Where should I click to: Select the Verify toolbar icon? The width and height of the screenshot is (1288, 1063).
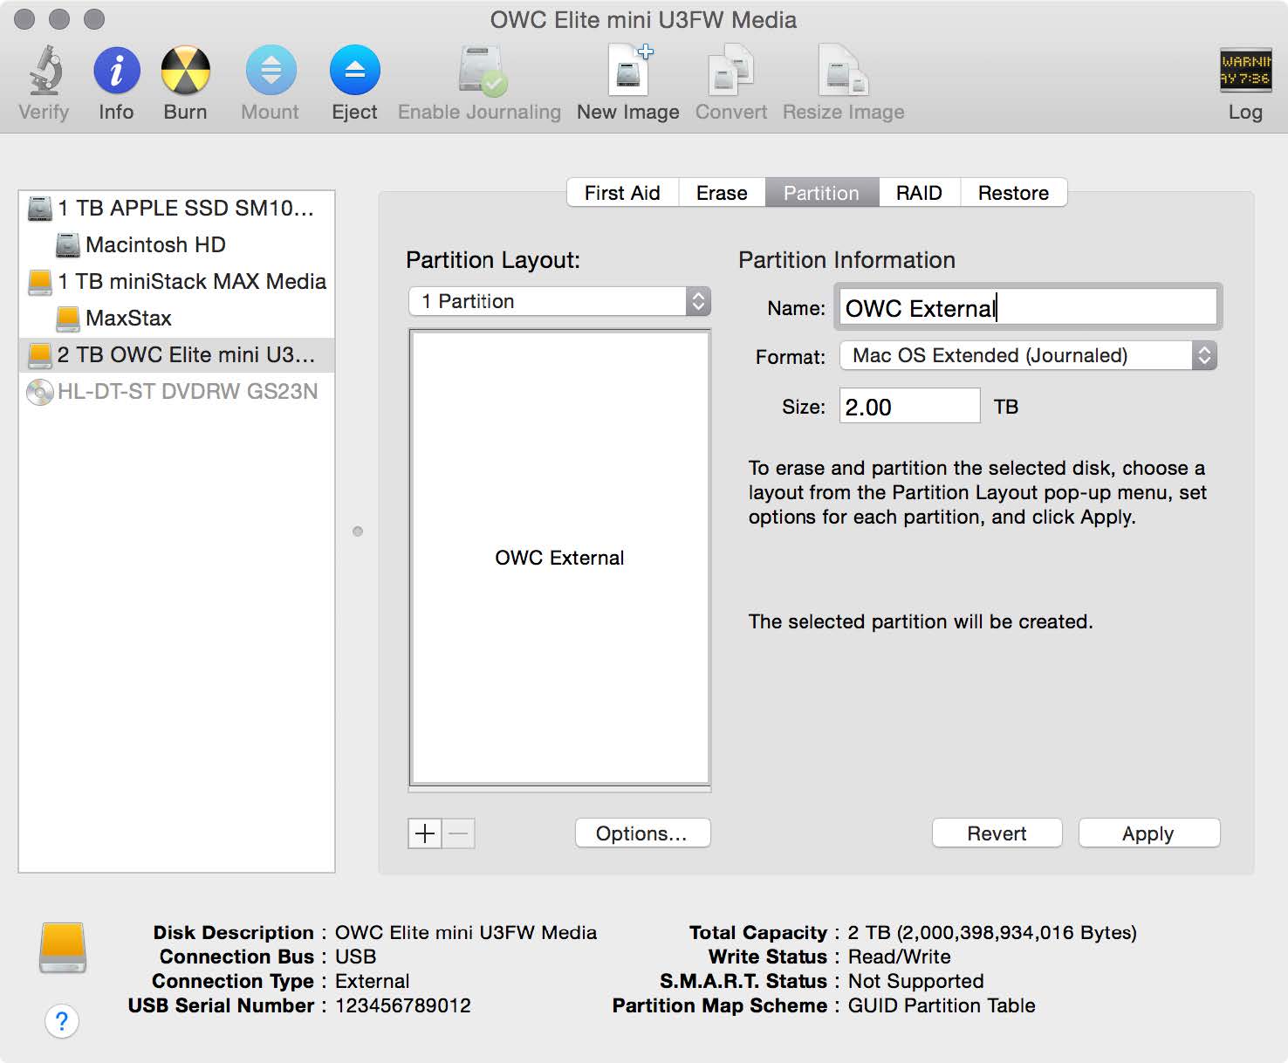pyautogui.click(x=43, y=79)
